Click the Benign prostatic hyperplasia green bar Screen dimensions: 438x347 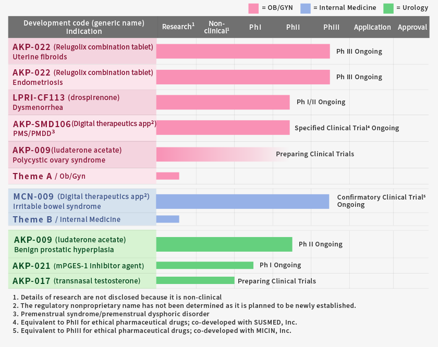[x=224, y=244]
